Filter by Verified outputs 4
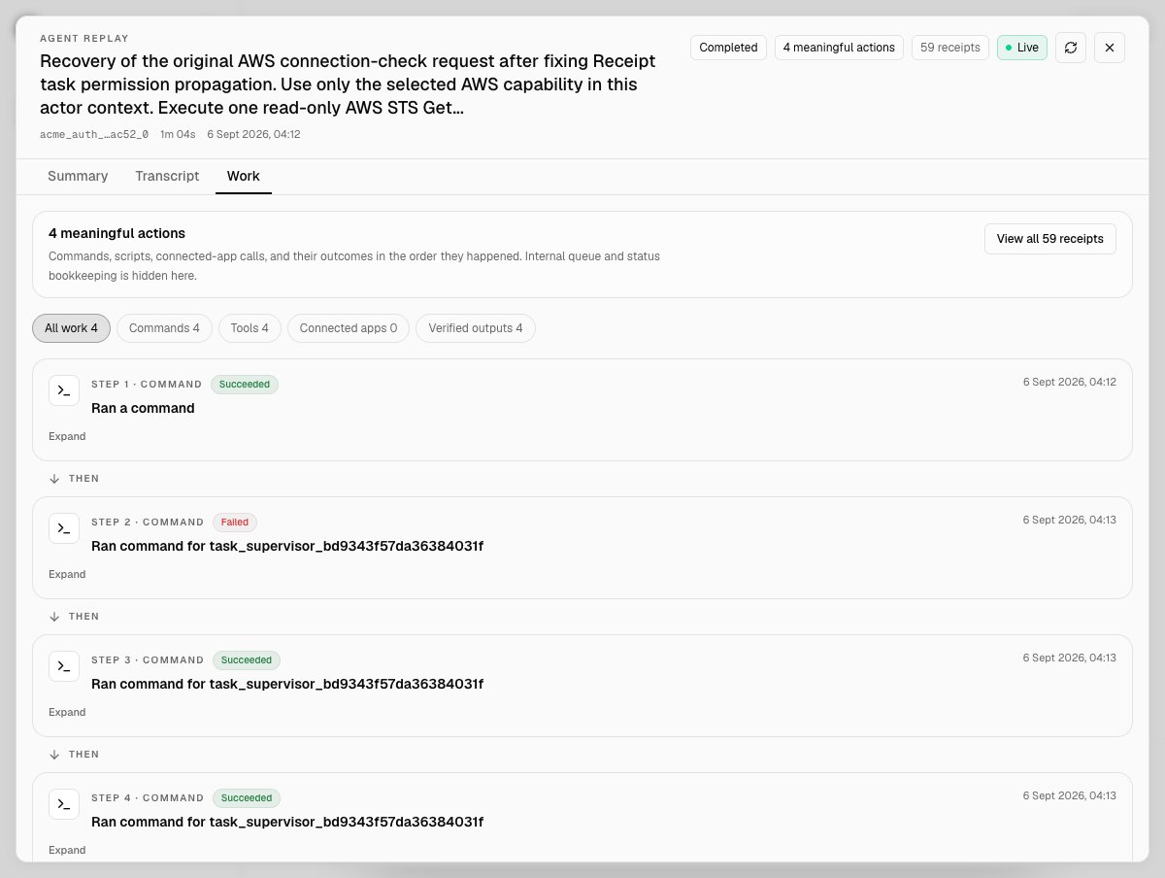 (x=476, y=328)
